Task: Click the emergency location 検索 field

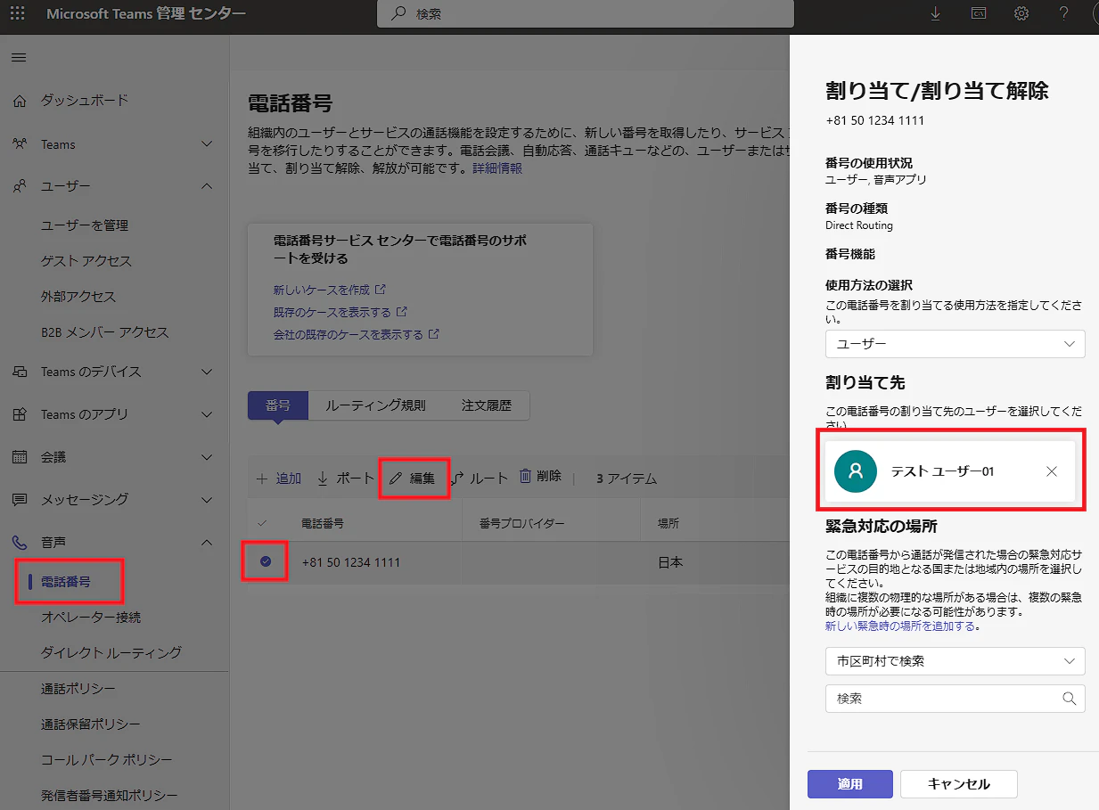Action: click(955, 700)
